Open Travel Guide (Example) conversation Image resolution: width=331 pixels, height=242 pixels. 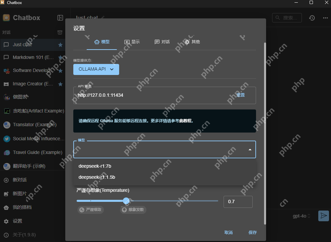tap(33, 153)
